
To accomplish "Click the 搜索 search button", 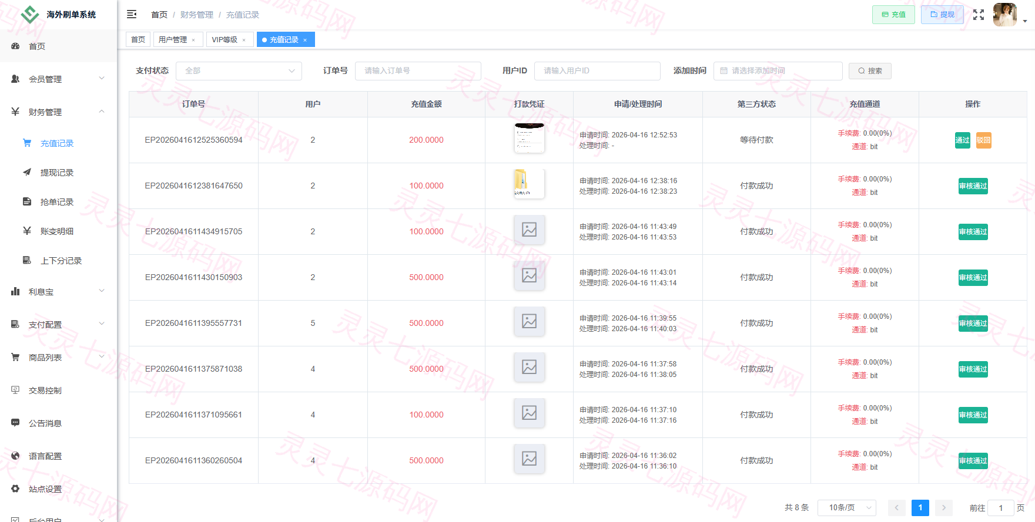I will pyautogui.click(x=870, y=71).
